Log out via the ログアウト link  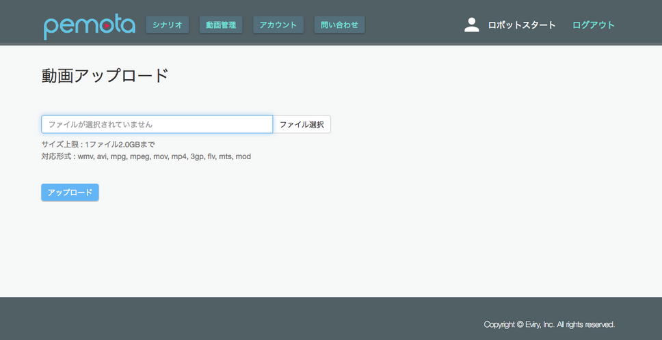[x=594, y=25]
